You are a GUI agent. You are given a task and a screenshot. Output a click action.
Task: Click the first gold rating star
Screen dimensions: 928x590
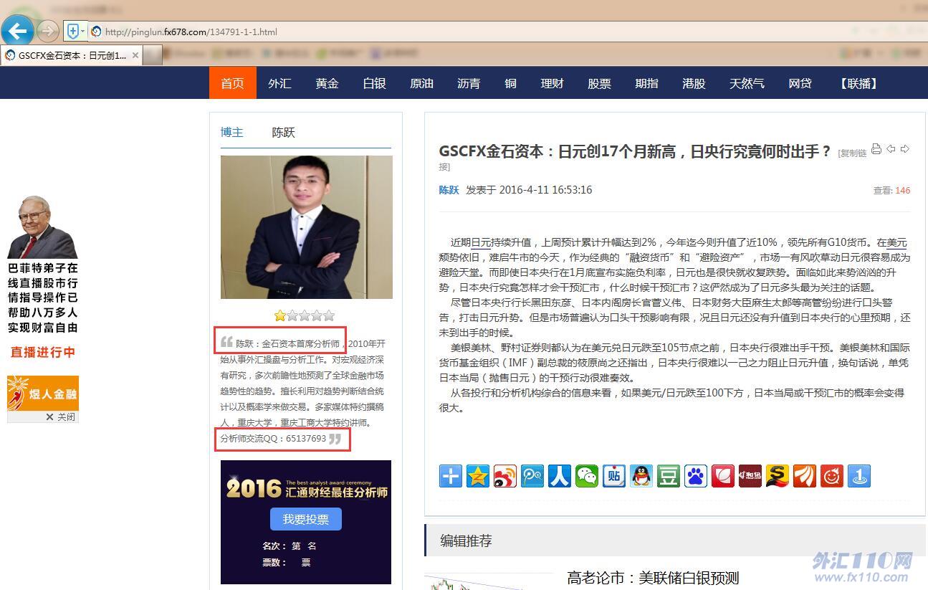pos(279,315)
